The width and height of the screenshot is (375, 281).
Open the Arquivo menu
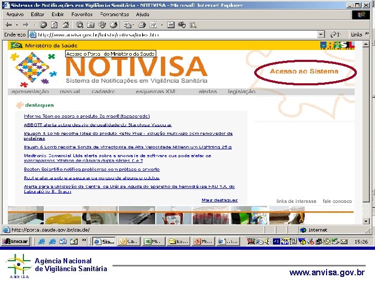point(15,15)
